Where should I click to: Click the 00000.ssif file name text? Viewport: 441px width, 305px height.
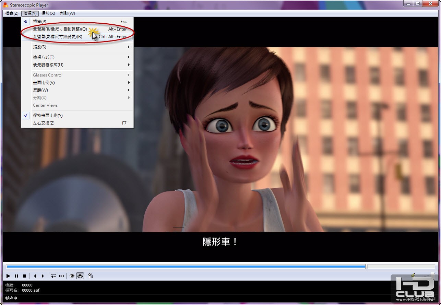31,290
